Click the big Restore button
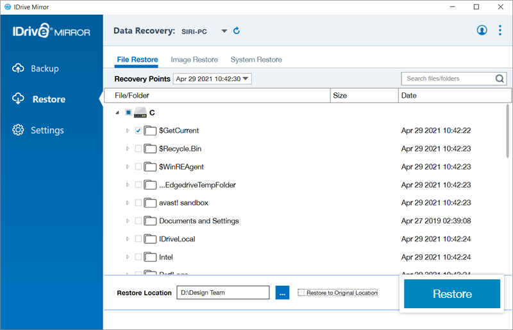This screenshot has width=513, height=330. click(x=452, y=293)
